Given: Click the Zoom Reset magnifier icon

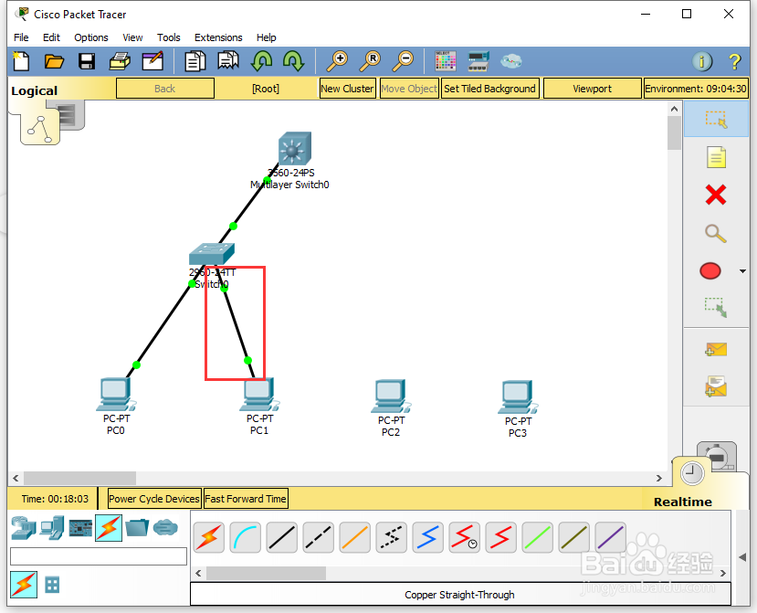Looking at the screenshot, I should (371, 61).
